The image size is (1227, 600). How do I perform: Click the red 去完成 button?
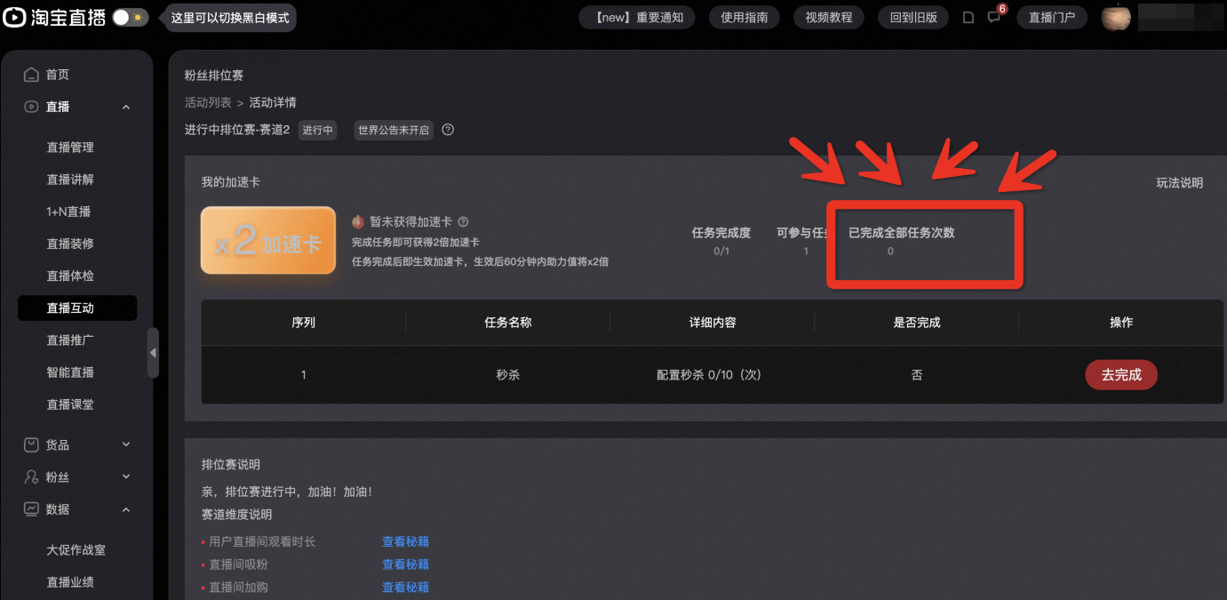point(1121,374)
